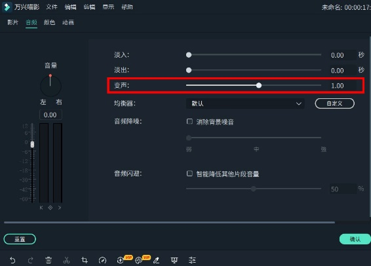This screenshot has width=371, height=266.
Task: Open the 编辑 menu
Action: pos(71,7)
